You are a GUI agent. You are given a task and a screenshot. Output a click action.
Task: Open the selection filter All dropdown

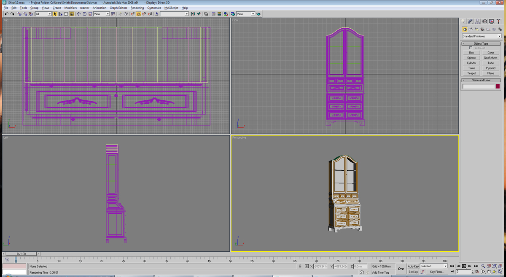tap(43, 14)
